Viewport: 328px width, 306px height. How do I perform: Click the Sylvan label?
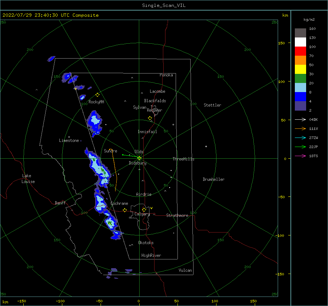pos(140,107)
